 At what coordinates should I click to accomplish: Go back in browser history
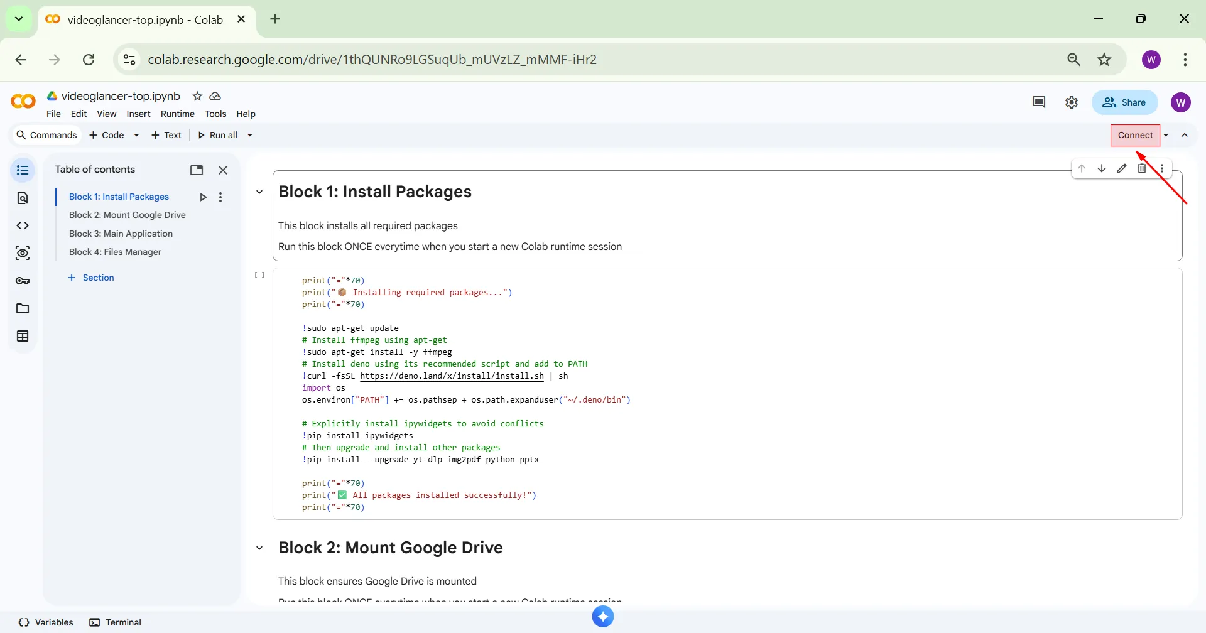coord(21,60)
